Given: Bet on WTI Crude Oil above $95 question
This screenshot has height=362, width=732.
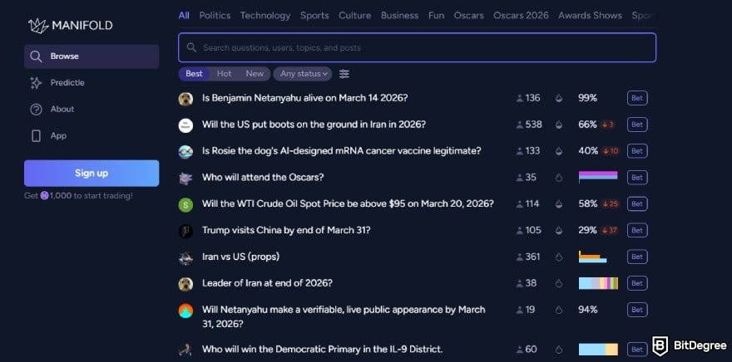Looking at the screenshot, I should [x=637, y=204].
